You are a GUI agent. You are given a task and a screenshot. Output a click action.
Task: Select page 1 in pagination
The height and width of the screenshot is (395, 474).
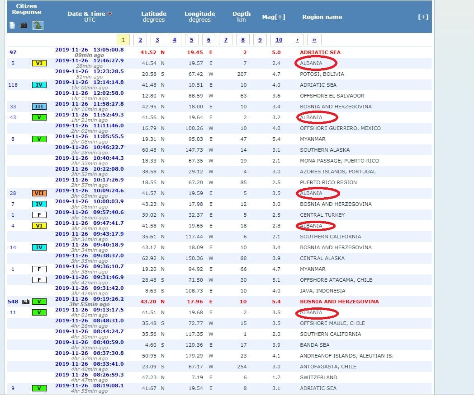(x=123, y=40)
